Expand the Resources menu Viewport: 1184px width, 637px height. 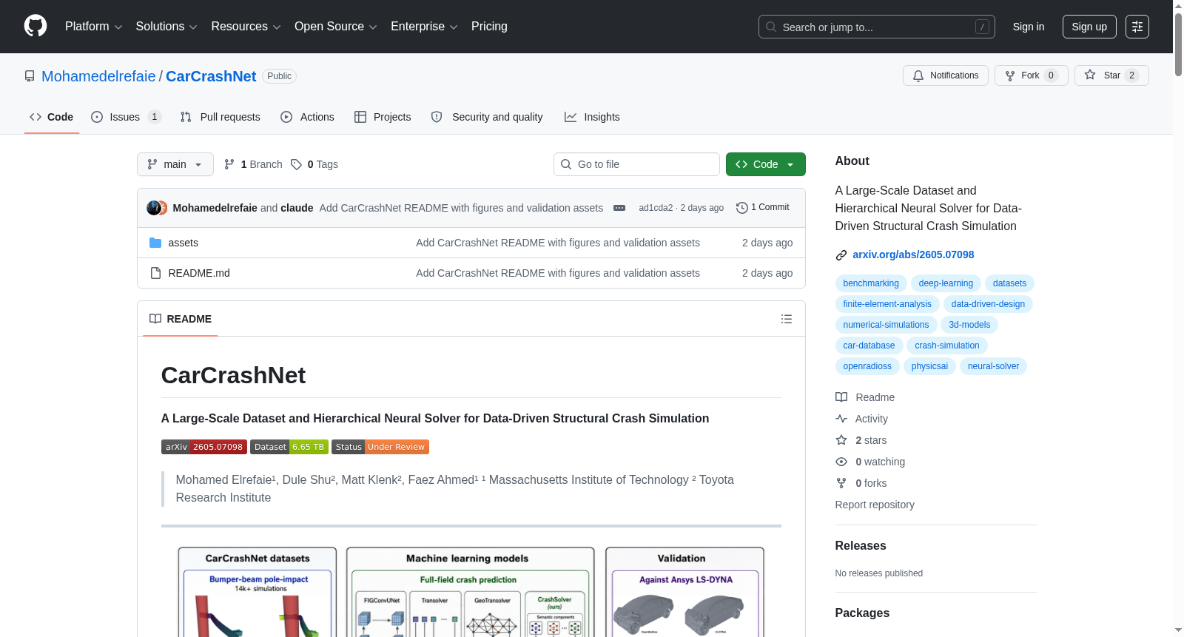(246, 27)
